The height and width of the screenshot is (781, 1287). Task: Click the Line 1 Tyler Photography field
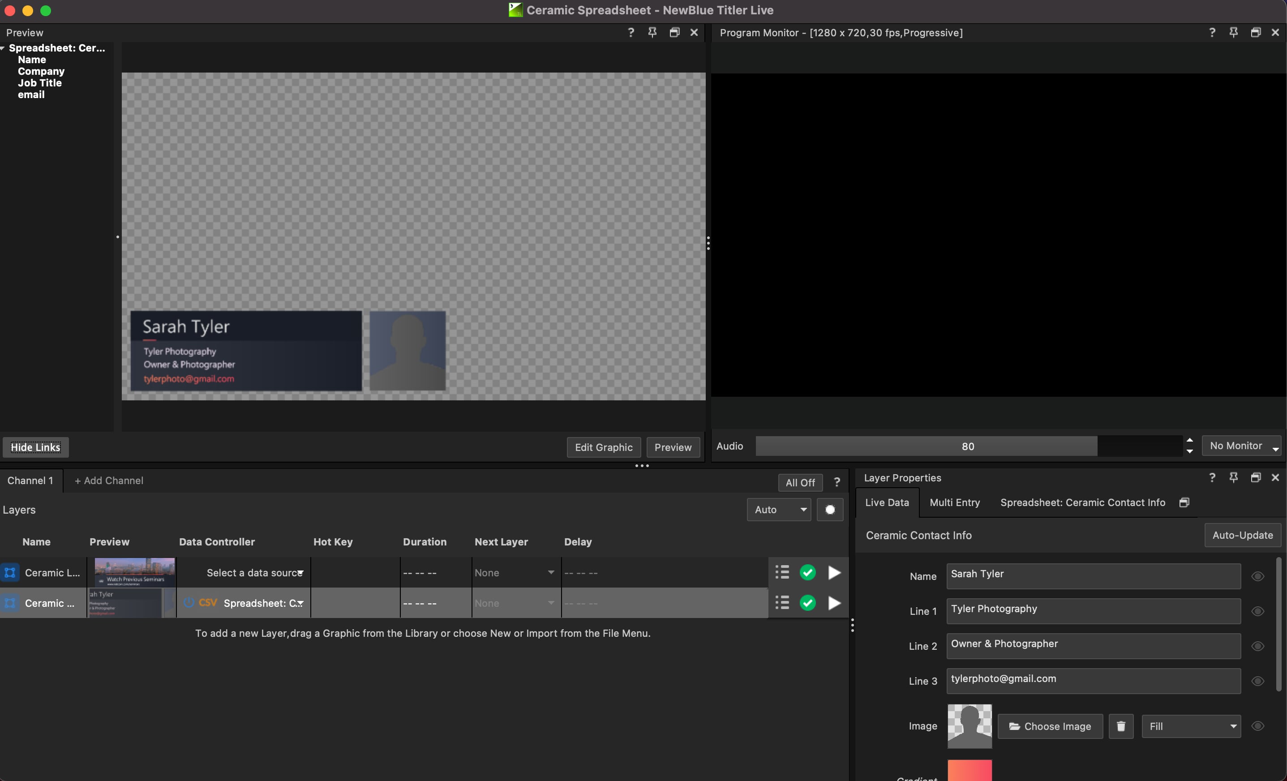pos(1093,611)
